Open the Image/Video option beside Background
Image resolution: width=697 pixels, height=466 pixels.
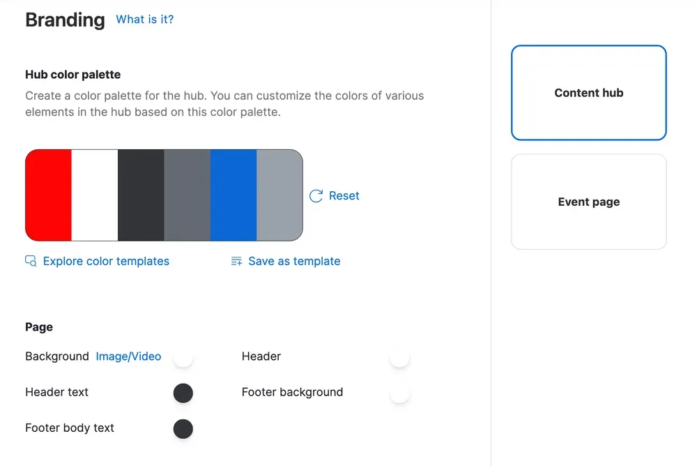[128, 356]
